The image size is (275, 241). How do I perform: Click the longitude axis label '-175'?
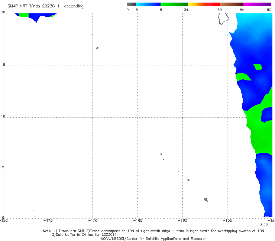(48, 221)
